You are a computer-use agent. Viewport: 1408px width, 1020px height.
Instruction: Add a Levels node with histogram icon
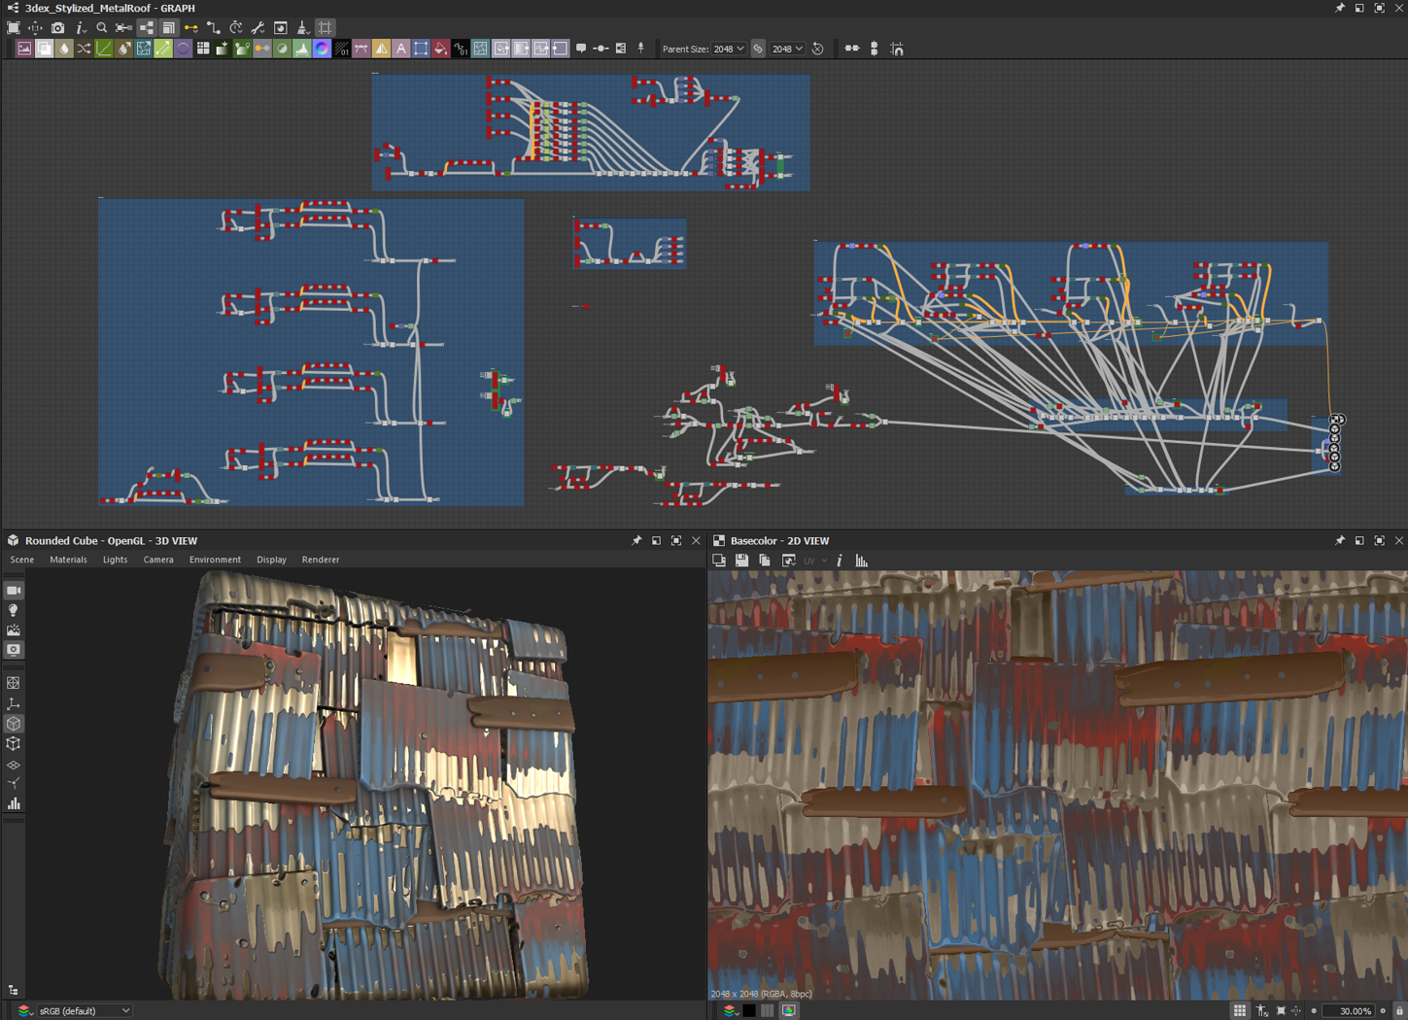pyautogui.click(x=302, y=49)
